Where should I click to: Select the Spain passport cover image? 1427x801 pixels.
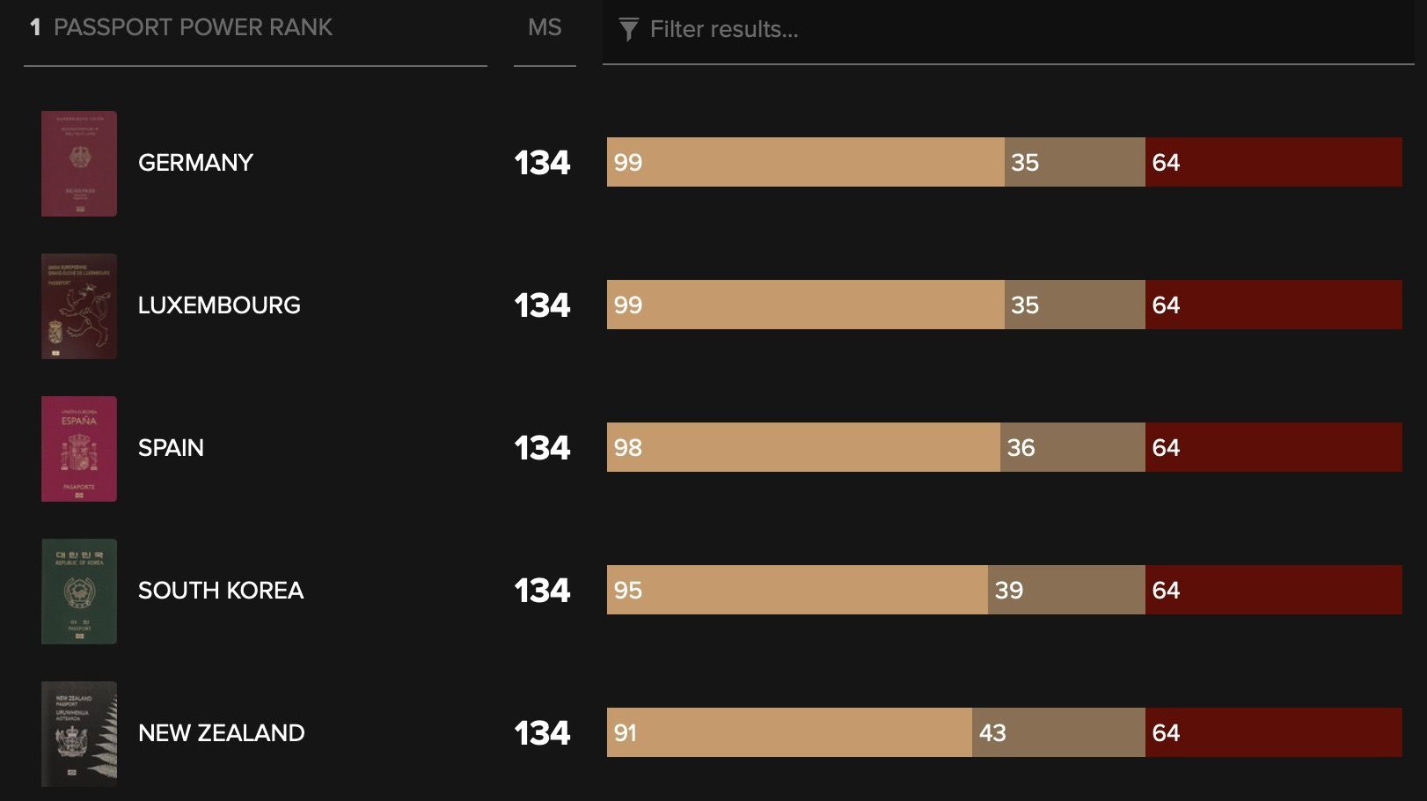click(79, 449)
